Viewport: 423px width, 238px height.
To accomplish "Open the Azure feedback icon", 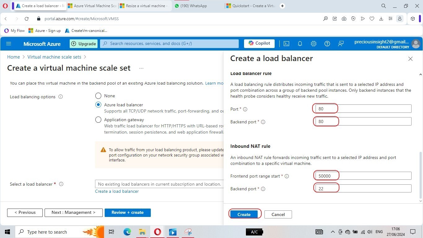I will 341,44.
